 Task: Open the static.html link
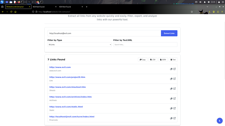pos(66,107)
